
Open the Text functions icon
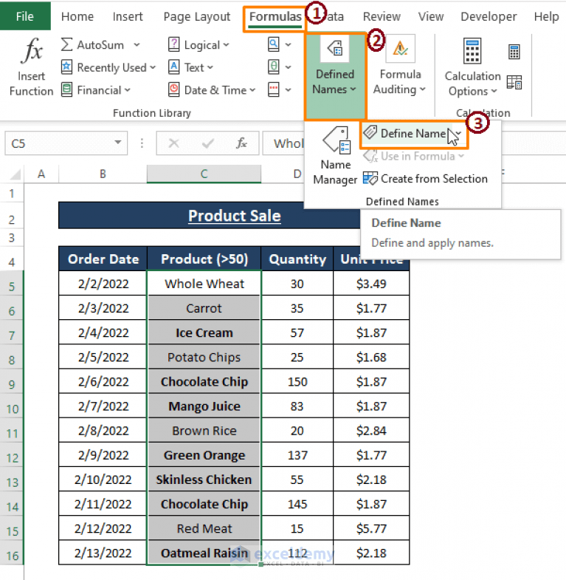coord(173,67)
